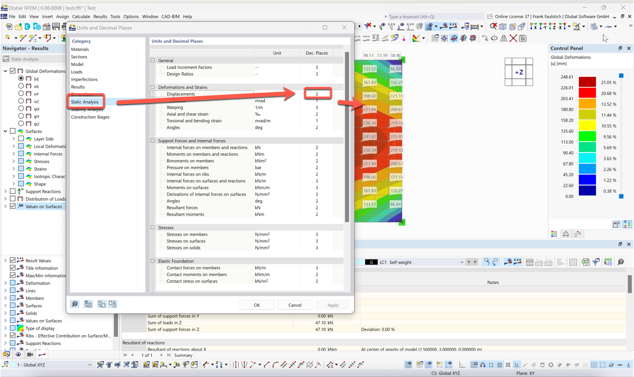Image resolution: width=634 pixels, height=377 pixels.
Task: Switch navigator to display eye tab
Action: [18, 354]
